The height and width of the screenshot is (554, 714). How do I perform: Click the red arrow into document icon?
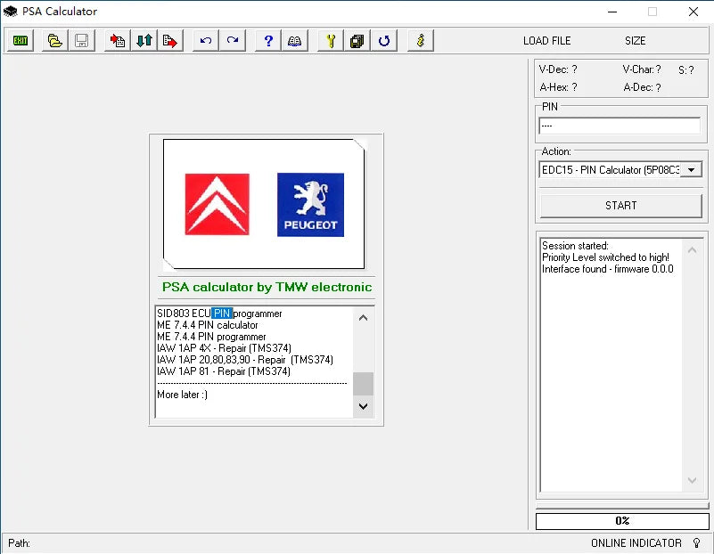coord(118,41)
